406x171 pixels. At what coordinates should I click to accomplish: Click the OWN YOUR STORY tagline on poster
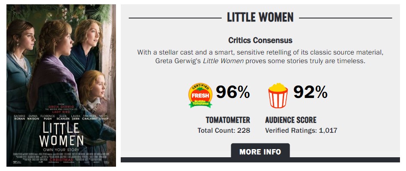pyautogui.click(x=61, y=150)
